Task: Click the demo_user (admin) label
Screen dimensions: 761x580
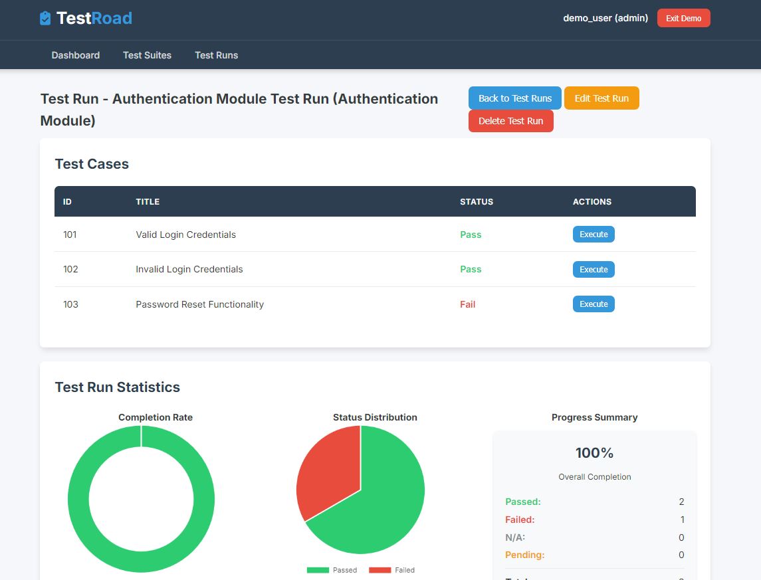Action: pyautogui.click(x=605, y=18)
